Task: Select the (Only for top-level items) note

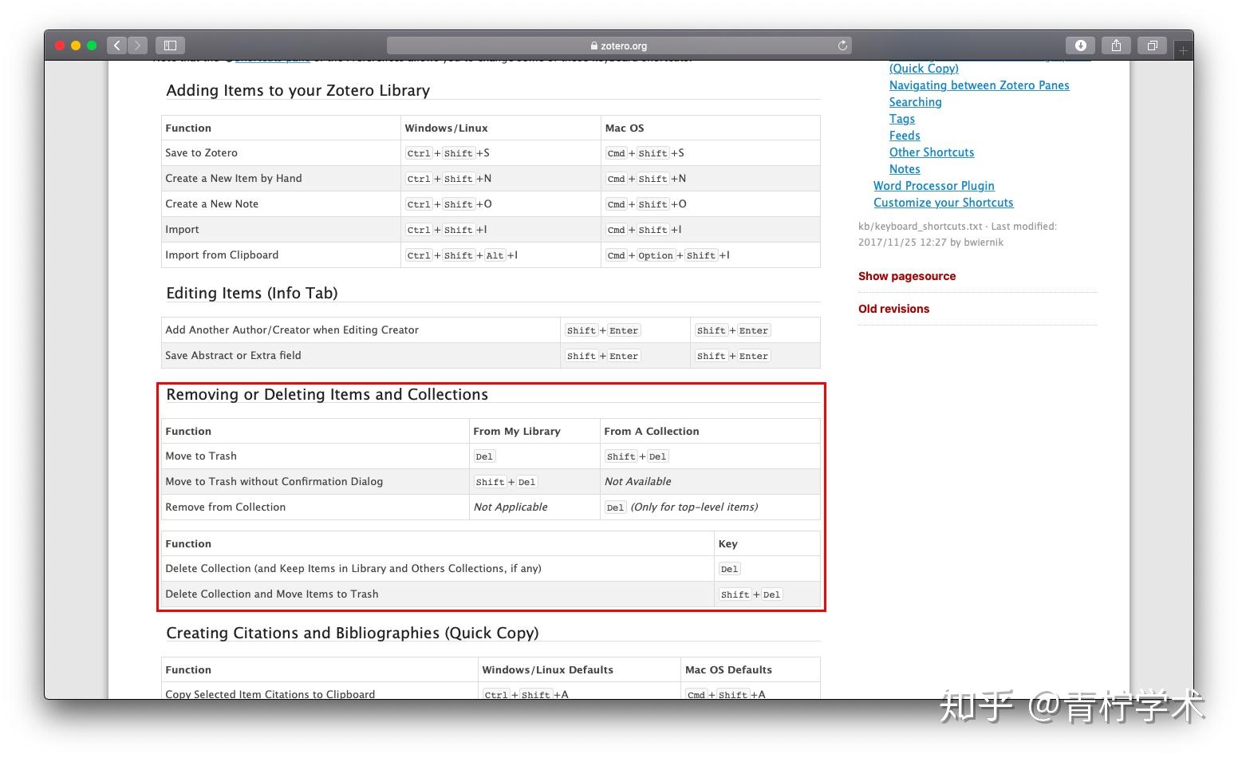Action: tap(694, 507)
